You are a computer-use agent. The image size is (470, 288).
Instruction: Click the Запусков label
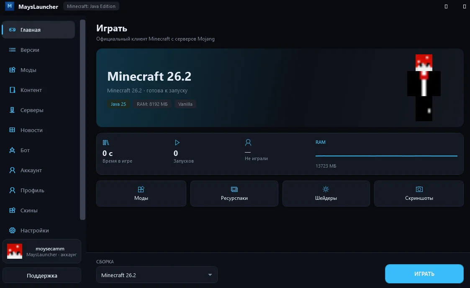pos(183,161)
